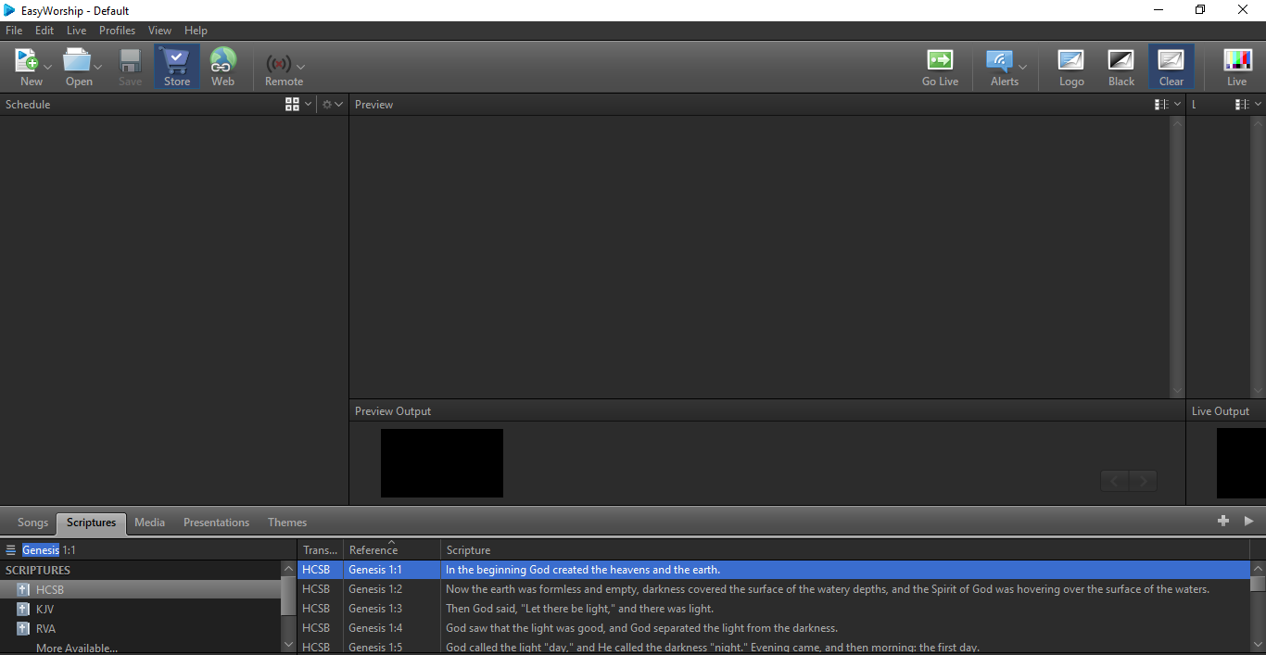Screen dimensions: 1266x655
Task: Select verse starting 'Then God said'
Action: click(x=579, y=609)
